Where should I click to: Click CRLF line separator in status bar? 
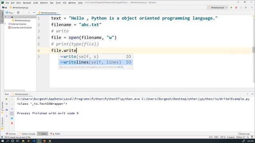tap(216, 137)
